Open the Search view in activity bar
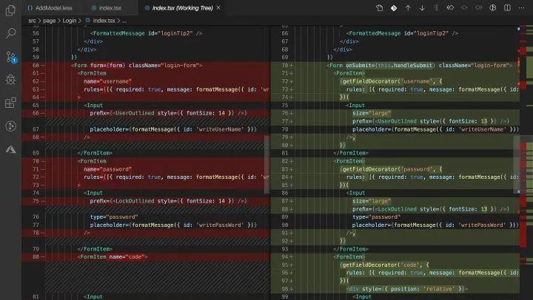The width and height of the screenshot is (533, 300). (10, 33)
